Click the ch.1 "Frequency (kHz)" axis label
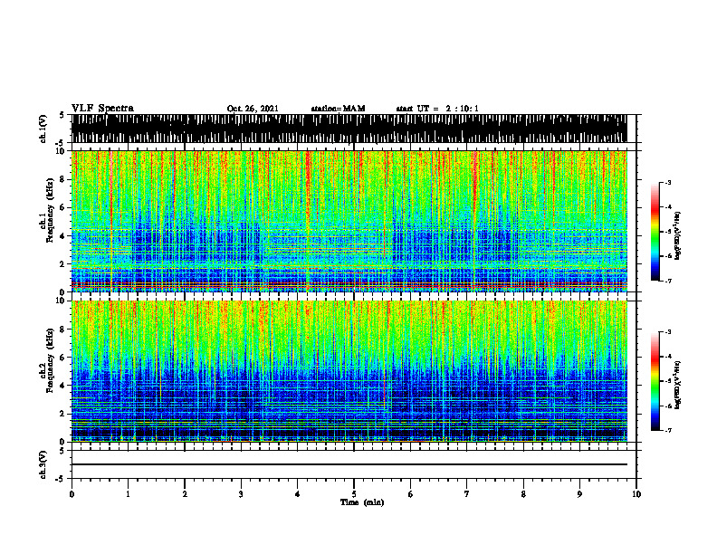Viewport: 717px width, 554px height. (50, 210)
